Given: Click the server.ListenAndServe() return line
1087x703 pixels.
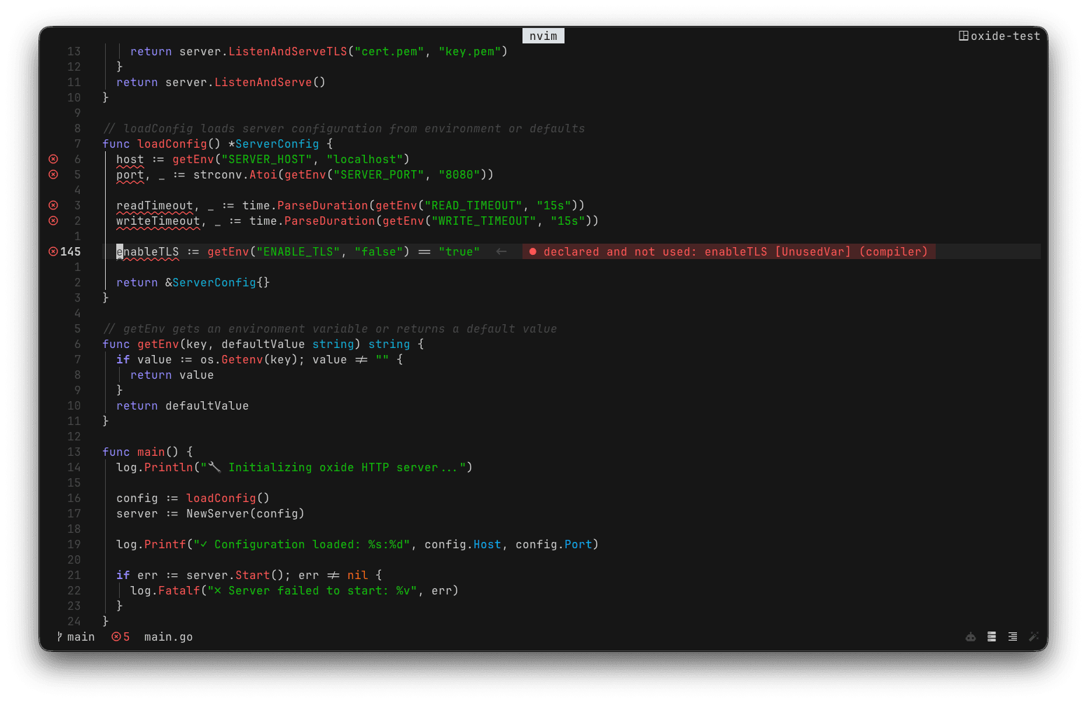Looking at the screenshot, I should (221, 82).
